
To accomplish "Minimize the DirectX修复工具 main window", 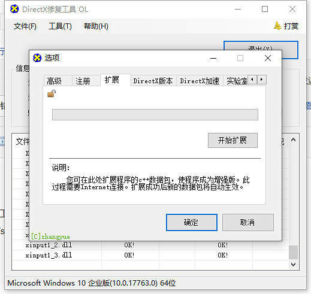I will (238, 9).
